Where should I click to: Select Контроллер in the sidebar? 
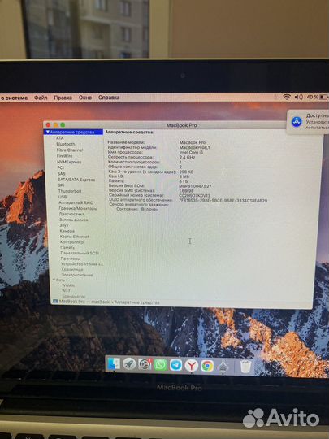point(72,242)
